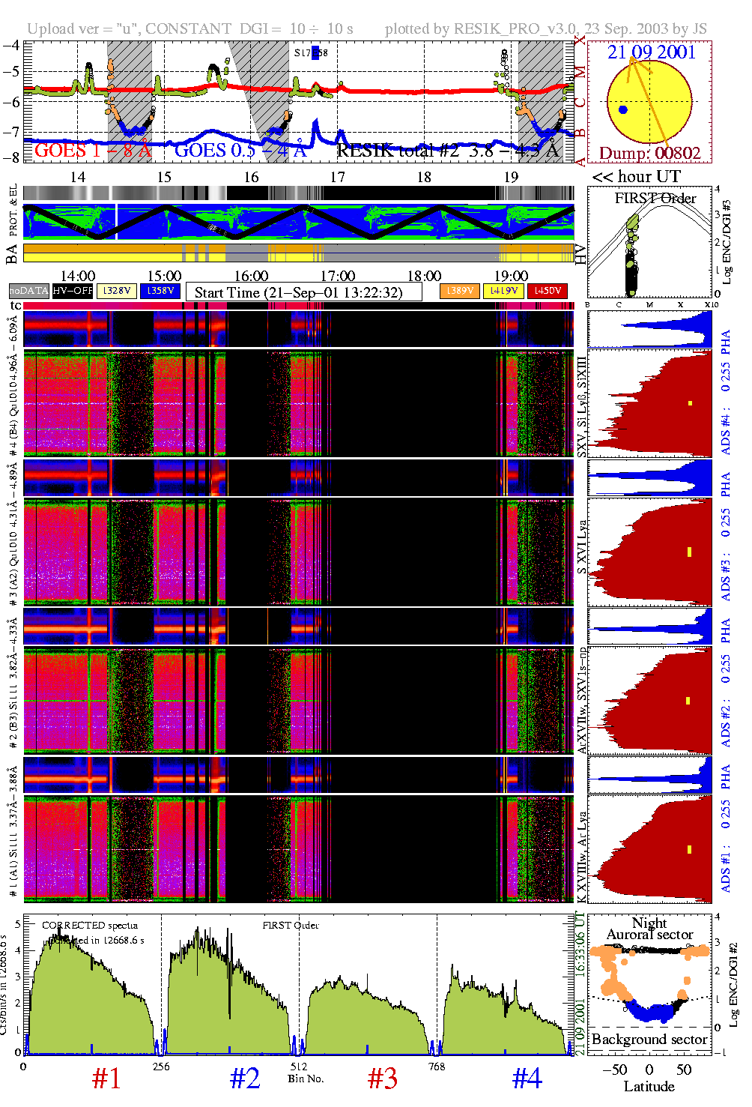Click the 1358V blue legend box
The width and height of the screenshot is (752, 1107).
(160, 291)
